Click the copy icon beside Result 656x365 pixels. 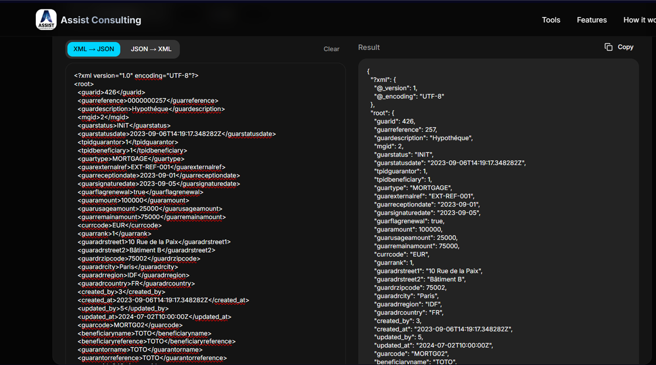[608, 47]
